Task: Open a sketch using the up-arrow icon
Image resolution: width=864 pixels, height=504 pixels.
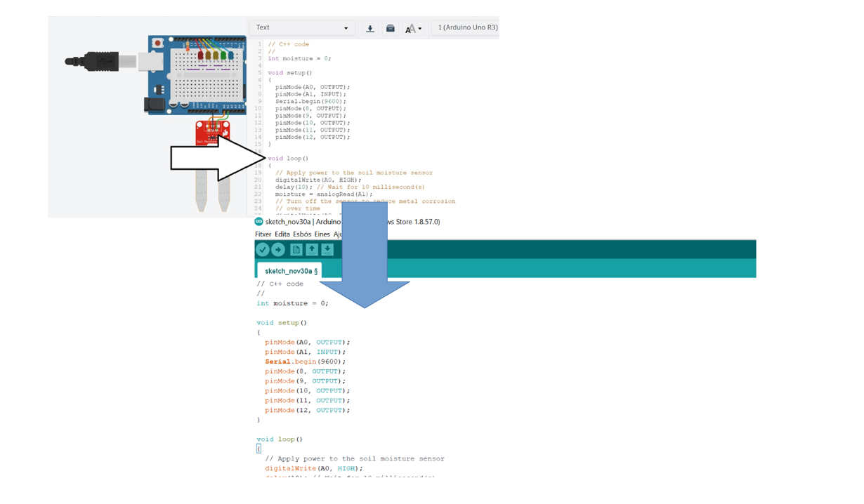Action: pyautogui.click(x=312, y=249)
